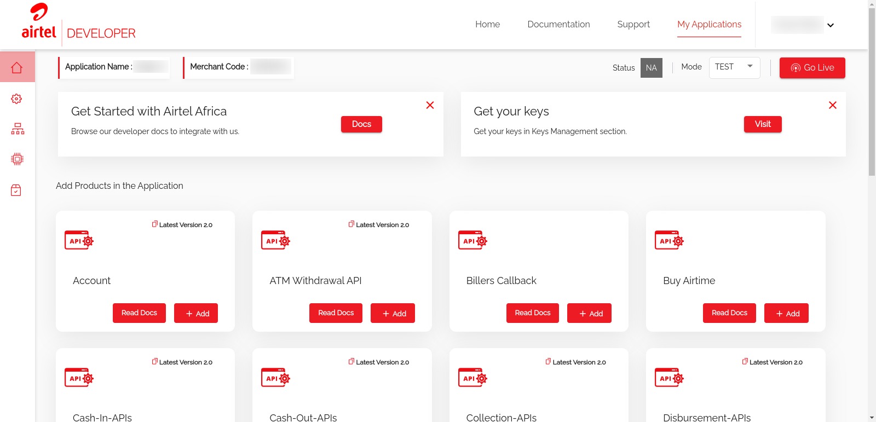876x422 pixels.
Task: Add the ATM Withdrawal API product
Action: 393,313
